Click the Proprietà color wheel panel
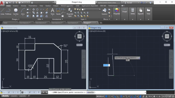This screenshot has width=175, height=98. (117, 11)
